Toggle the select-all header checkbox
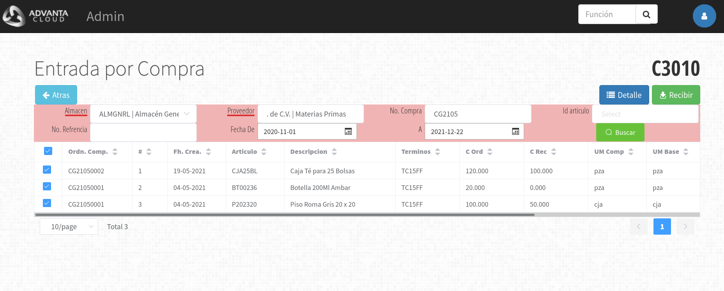 [48, 151]
